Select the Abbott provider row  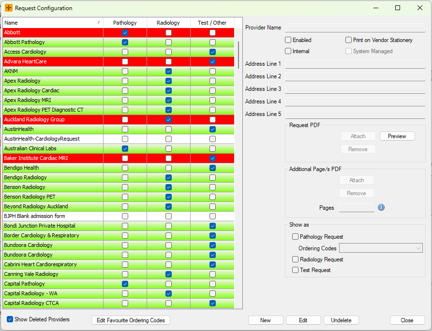119,32
